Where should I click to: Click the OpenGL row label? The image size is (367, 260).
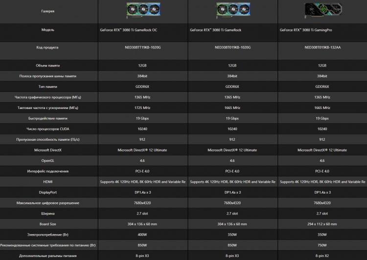click(x=48, y=160)
